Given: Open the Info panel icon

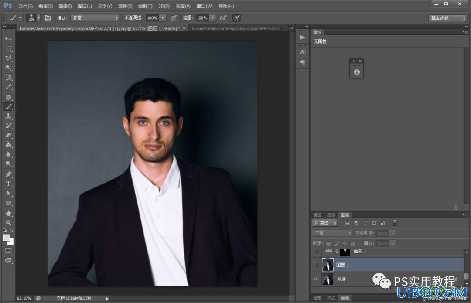Looking at the screenshot, I should tap(357, 72).
